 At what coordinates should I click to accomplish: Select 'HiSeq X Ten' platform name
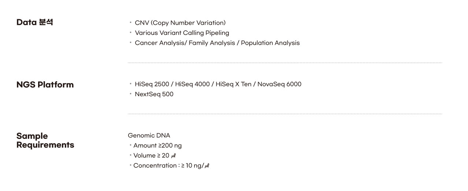[234, 84]
